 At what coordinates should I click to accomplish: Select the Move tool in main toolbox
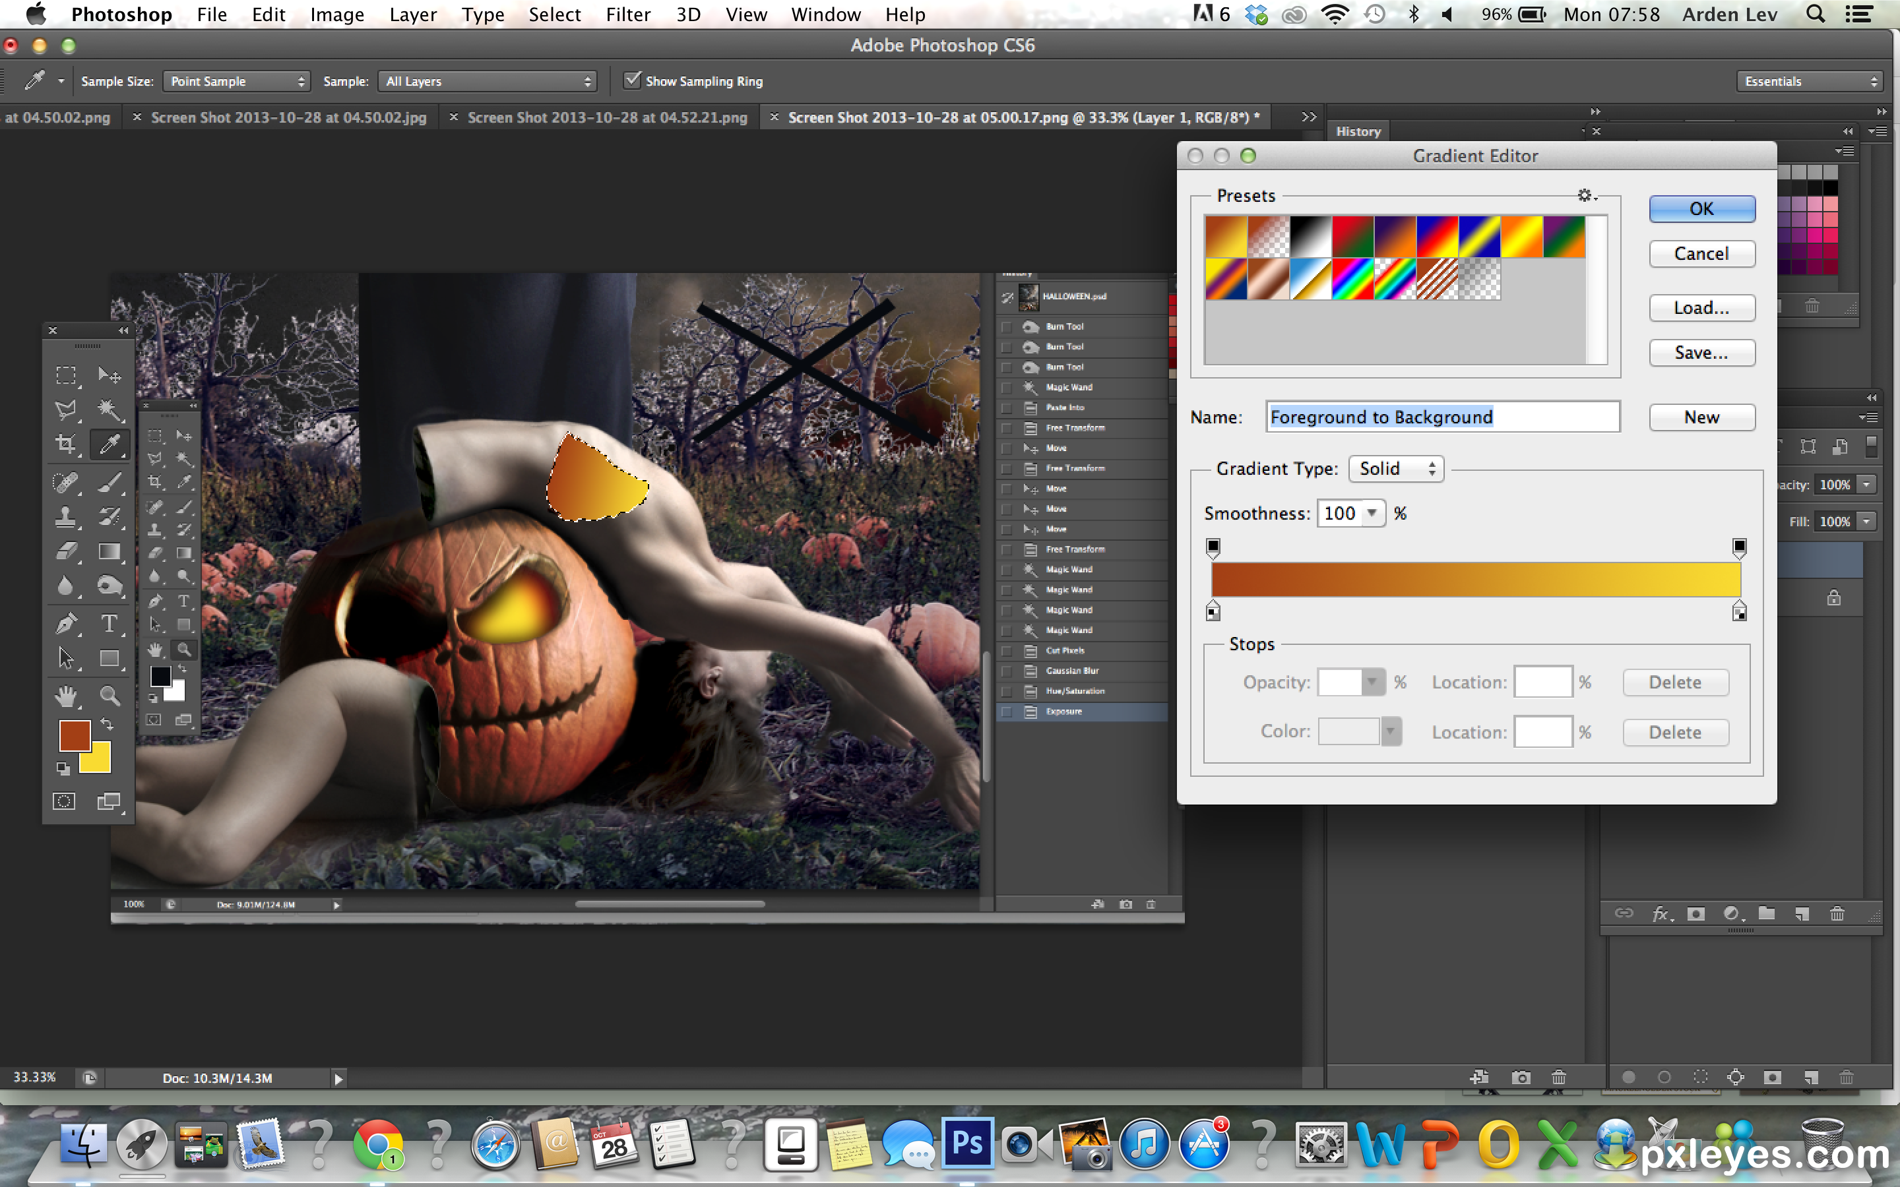coord(109,375)
